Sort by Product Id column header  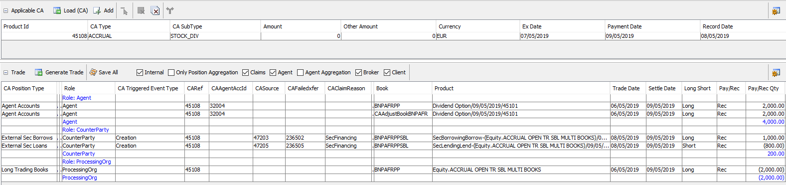tap(44, 26)
